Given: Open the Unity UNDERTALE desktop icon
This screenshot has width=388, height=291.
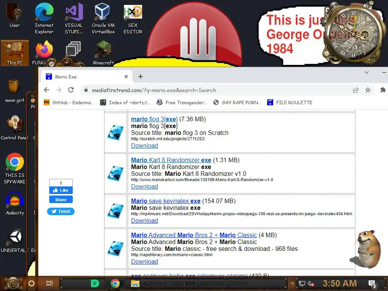Looking at the screenshot, I should tap(15, 241).
